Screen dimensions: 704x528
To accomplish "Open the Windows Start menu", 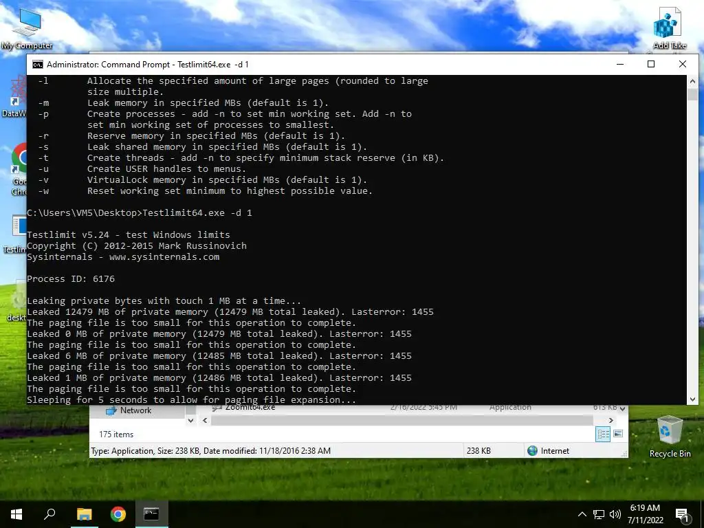I will pyautogui.click(x=16, y=514).
